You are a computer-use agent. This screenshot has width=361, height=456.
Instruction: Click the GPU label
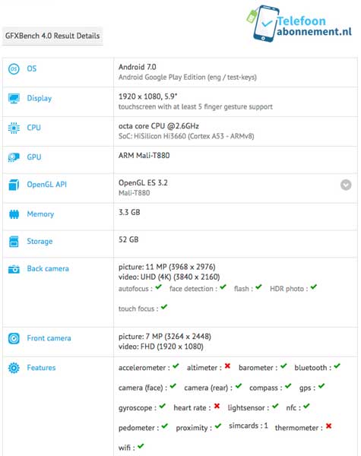click(x=34, y=157)
